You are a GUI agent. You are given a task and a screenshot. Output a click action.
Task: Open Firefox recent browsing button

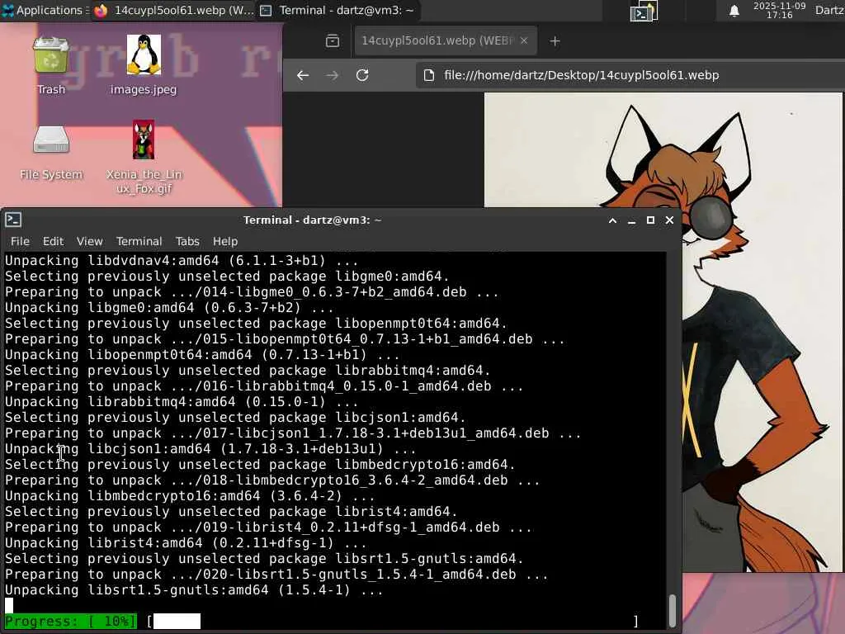[333, 41]
